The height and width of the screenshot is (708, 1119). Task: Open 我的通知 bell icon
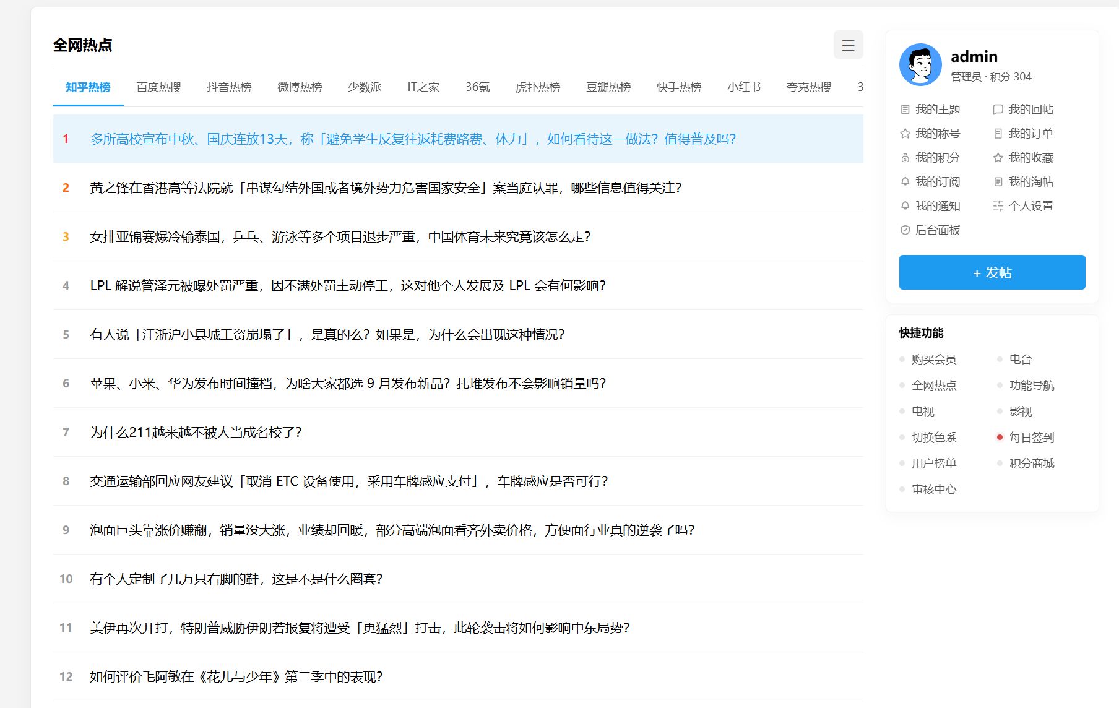[905, 206]
